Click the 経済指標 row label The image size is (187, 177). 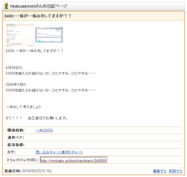16,145
